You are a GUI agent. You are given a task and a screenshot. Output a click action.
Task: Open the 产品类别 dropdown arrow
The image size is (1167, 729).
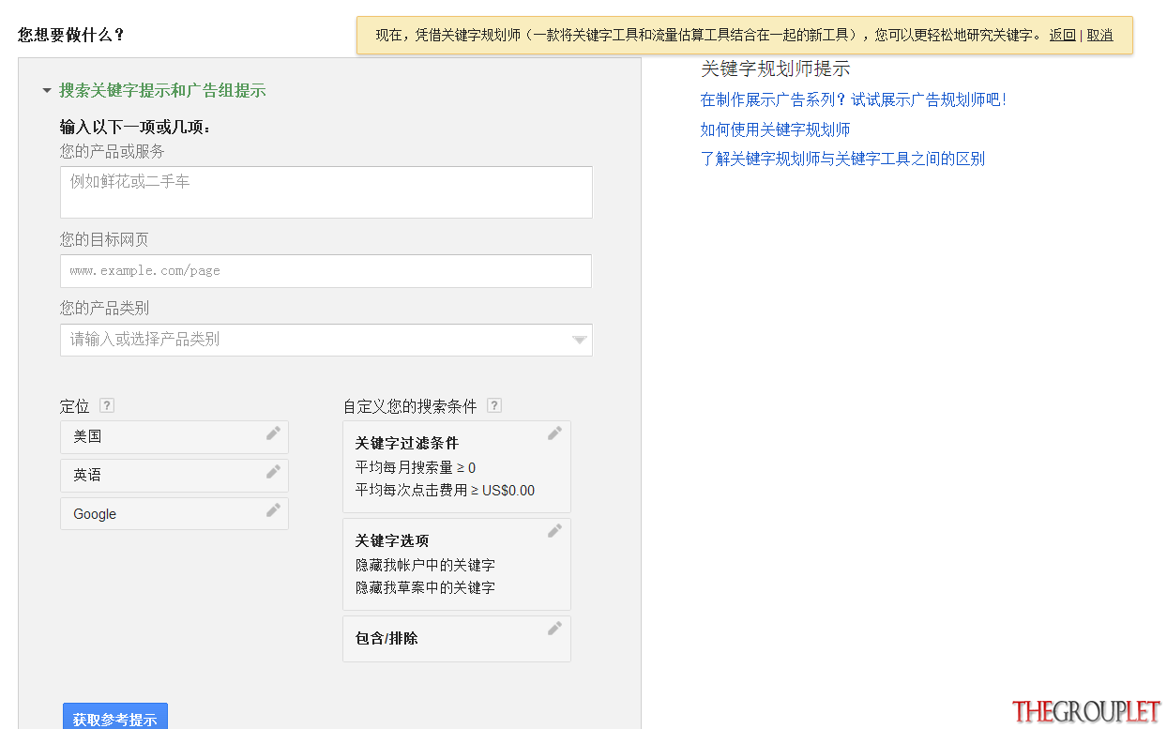coord(580,340)
